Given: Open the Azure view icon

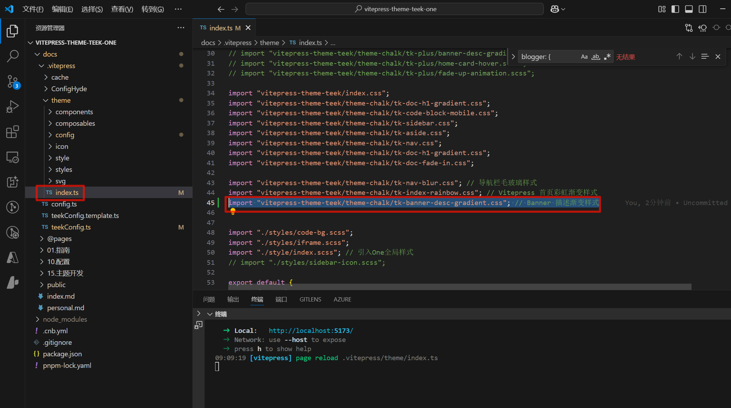Looking at the screenshot, I should tap(13, 257).
